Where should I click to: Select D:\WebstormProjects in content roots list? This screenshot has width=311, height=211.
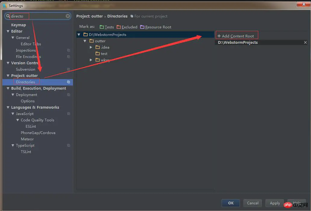click(x=237, y=42)
